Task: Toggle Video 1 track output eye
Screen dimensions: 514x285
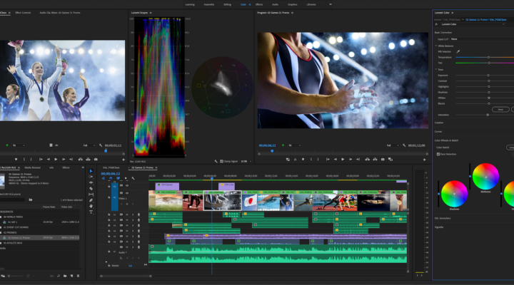Action: click(127, 193)
